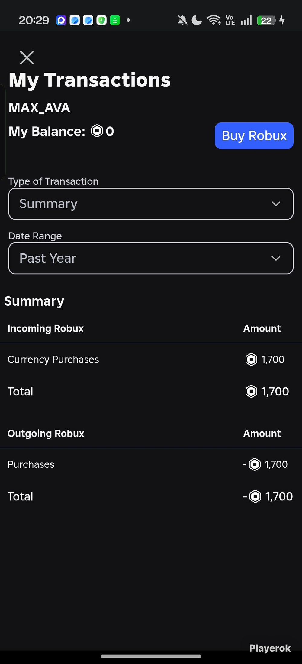
Task: Tap the Robux icon in outgoing Purchases row
Action: 255,464
